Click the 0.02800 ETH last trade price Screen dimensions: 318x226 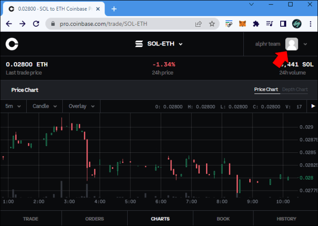(27, 64)
